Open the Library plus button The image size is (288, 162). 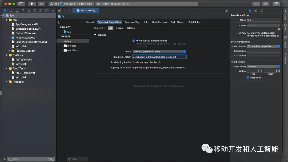(256, 4)
